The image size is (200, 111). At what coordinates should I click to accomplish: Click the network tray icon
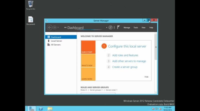(157, 109)
